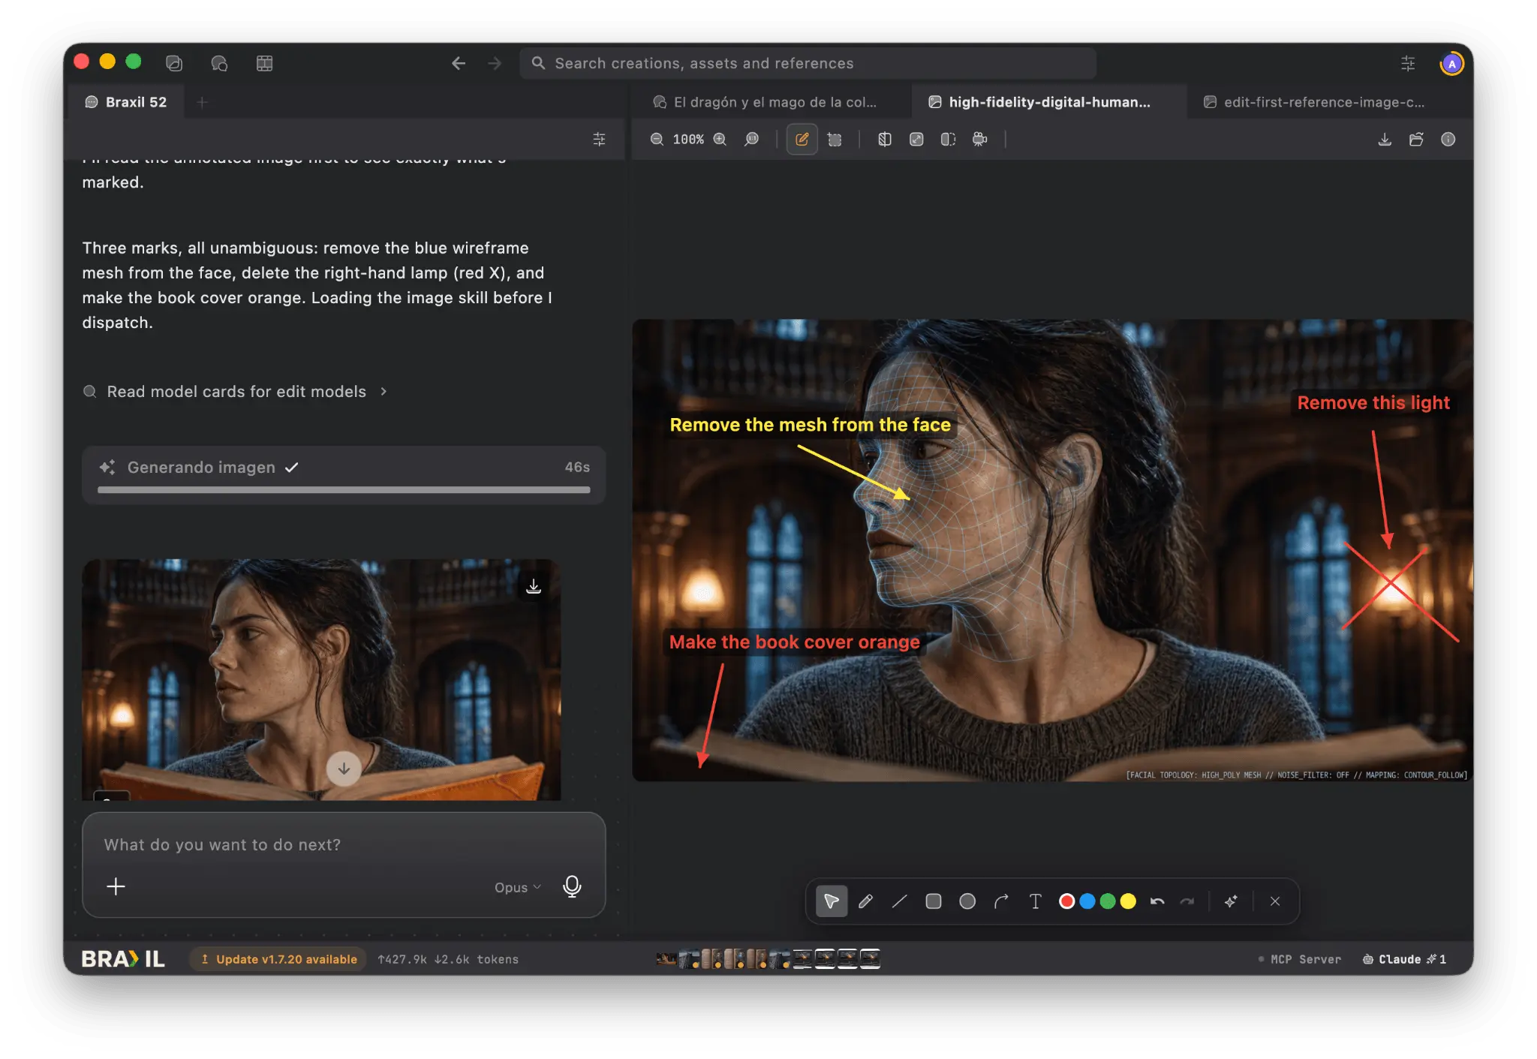This screenshot has width=1537, height=1059.
Task: Choose the circle annotation tool
Action: point(967,901)
